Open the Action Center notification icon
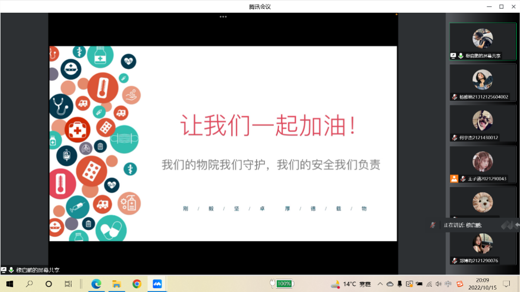Screen dimensions: 520x292 point(507,284)
